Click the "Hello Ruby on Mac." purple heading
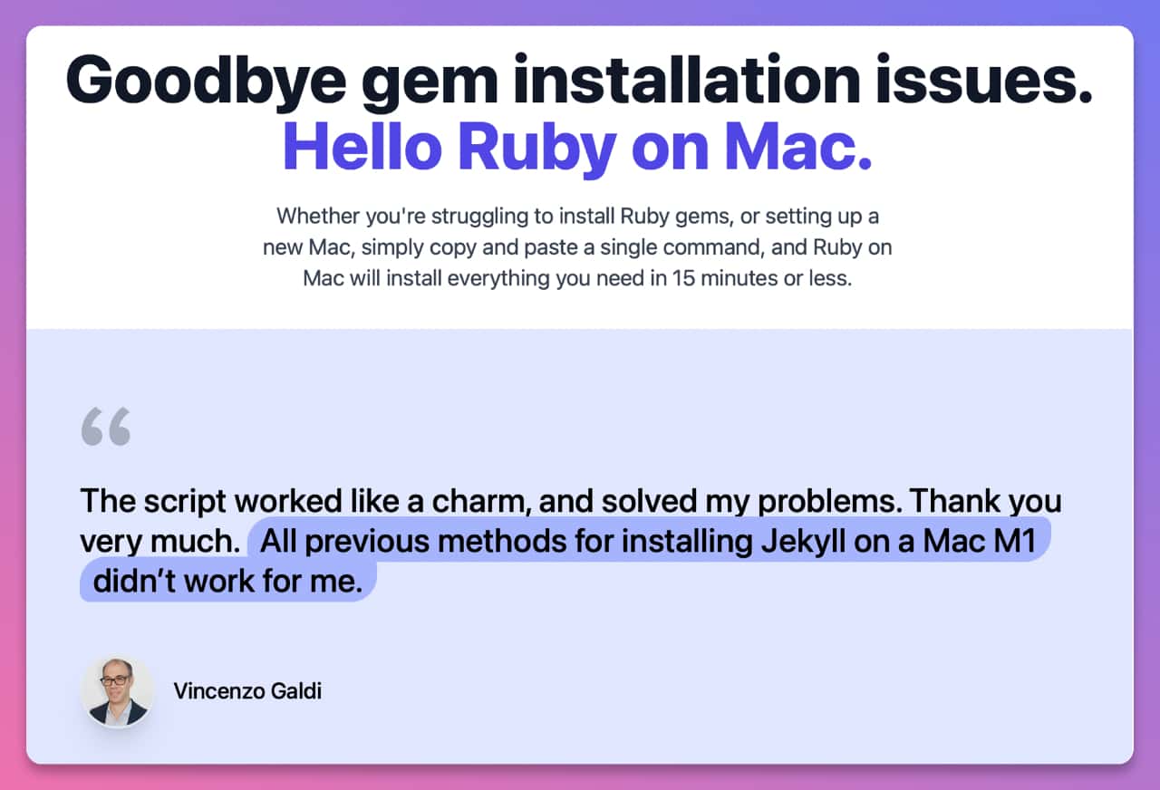1160x790 pixels. pos(577,146)
